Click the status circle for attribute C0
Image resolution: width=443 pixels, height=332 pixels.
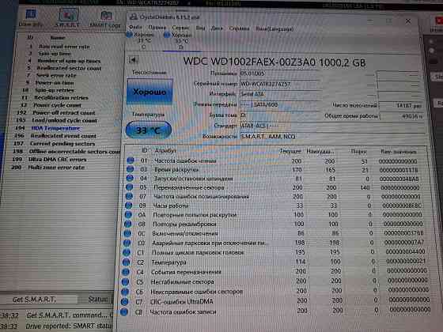127,243
